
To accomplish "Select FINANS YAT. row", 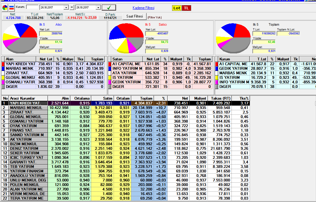I will (125, 130).
